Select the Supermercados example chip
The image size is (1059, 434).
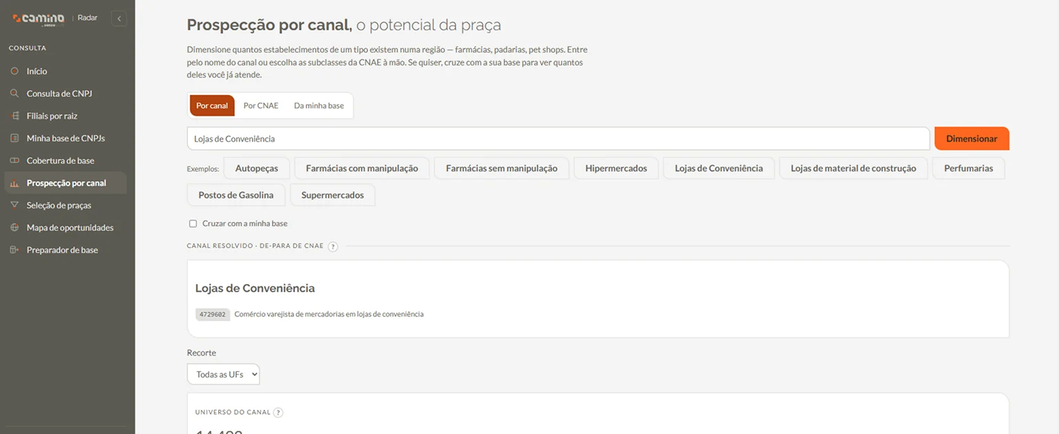(332, 195)
